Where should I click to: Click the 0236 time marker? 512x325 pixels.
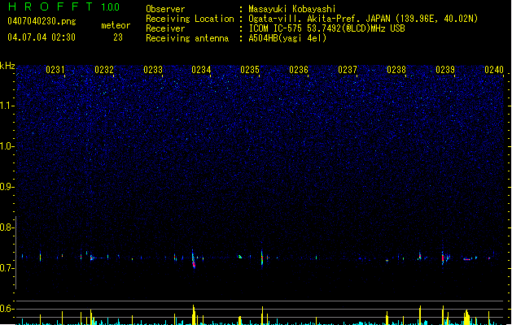[x=299, y=70]
